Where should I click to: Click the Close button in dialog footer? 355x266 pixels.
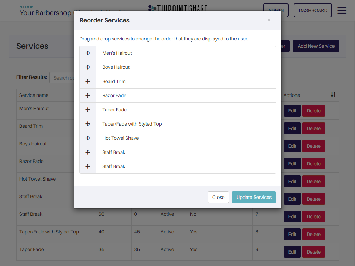tap(218, 197)
